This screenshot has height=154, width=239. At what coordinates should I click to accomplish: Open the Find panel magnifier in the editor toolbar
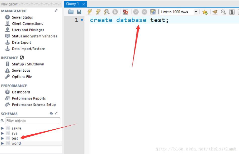click(223, 12)
